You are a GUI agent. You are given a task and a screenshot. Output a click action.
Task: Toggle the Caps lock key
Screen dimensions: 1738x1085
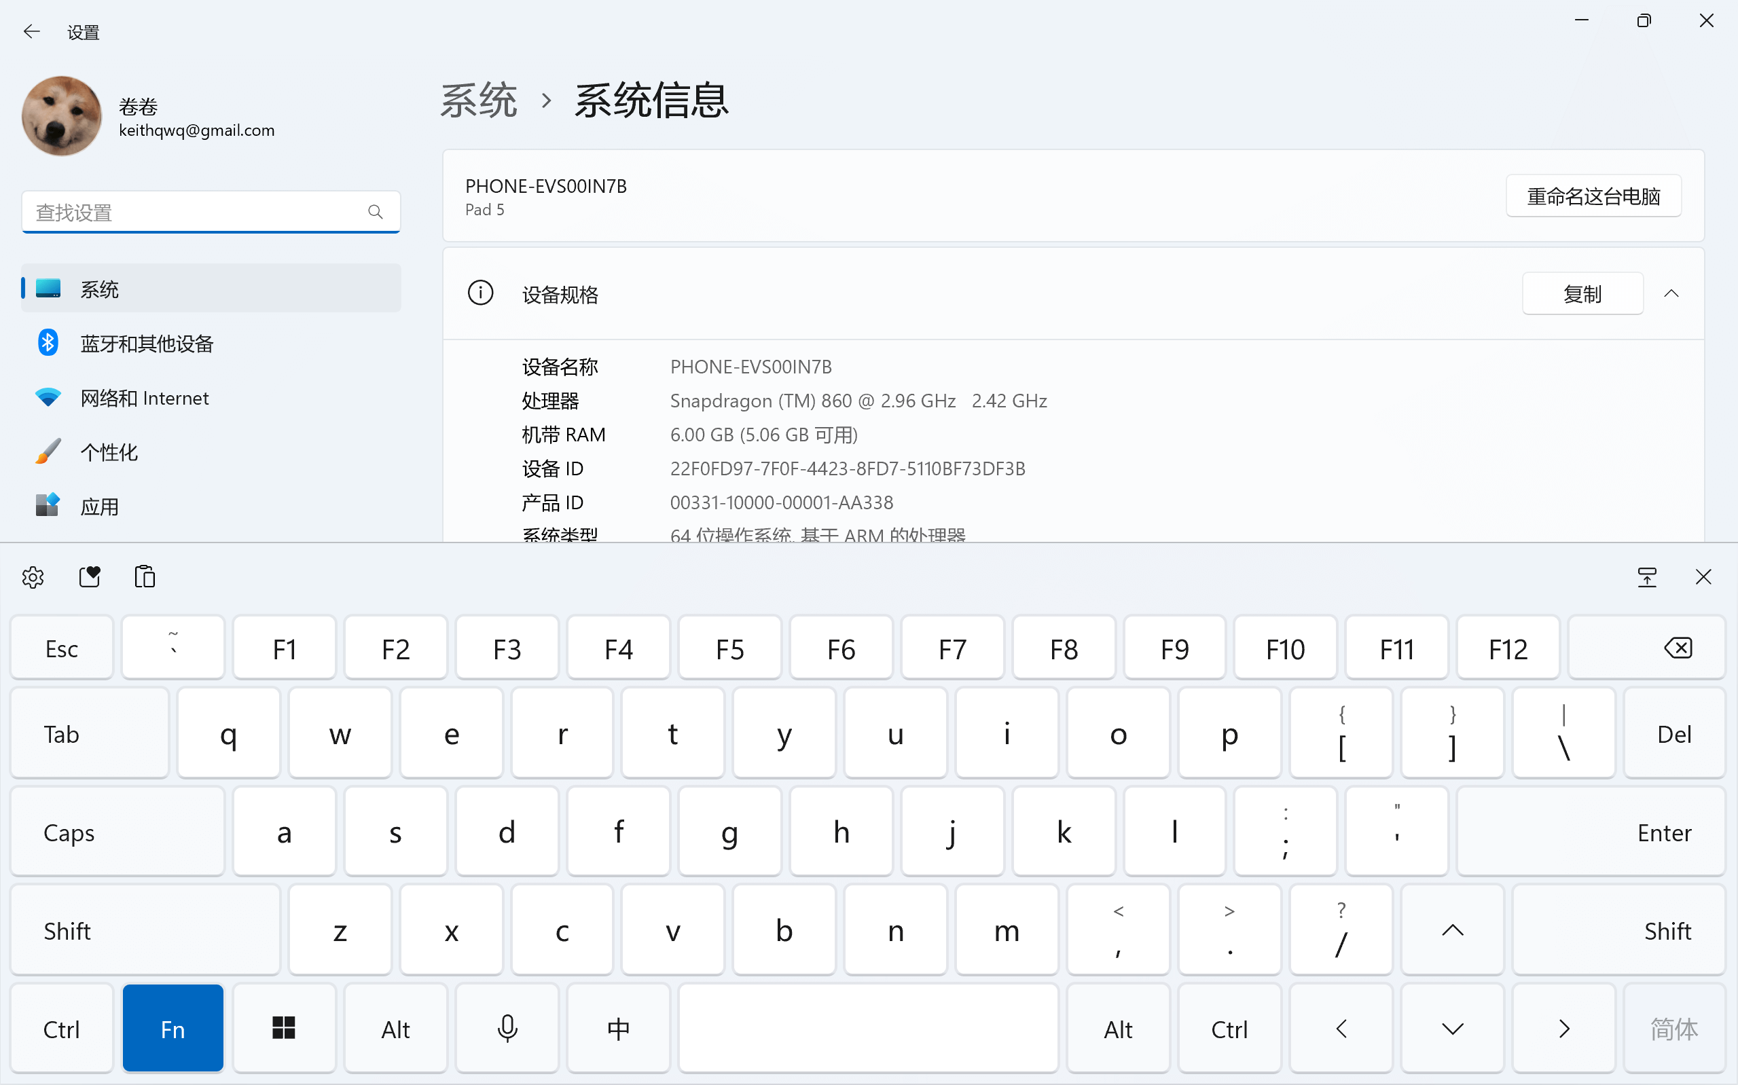(117, 832)
